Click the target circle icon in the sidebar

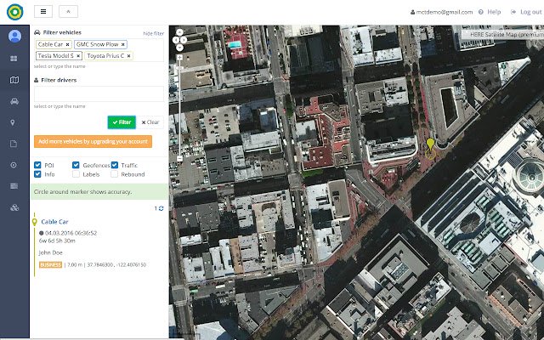point(14,165)
